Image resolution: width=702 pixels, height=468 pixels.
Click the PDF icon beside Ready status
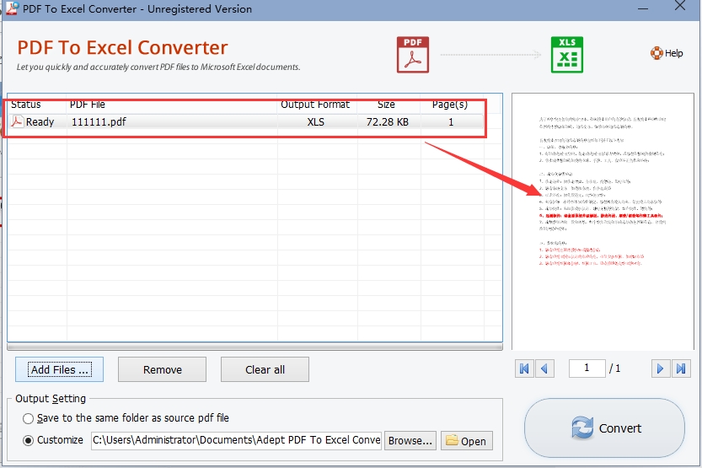tap(17, 121)
